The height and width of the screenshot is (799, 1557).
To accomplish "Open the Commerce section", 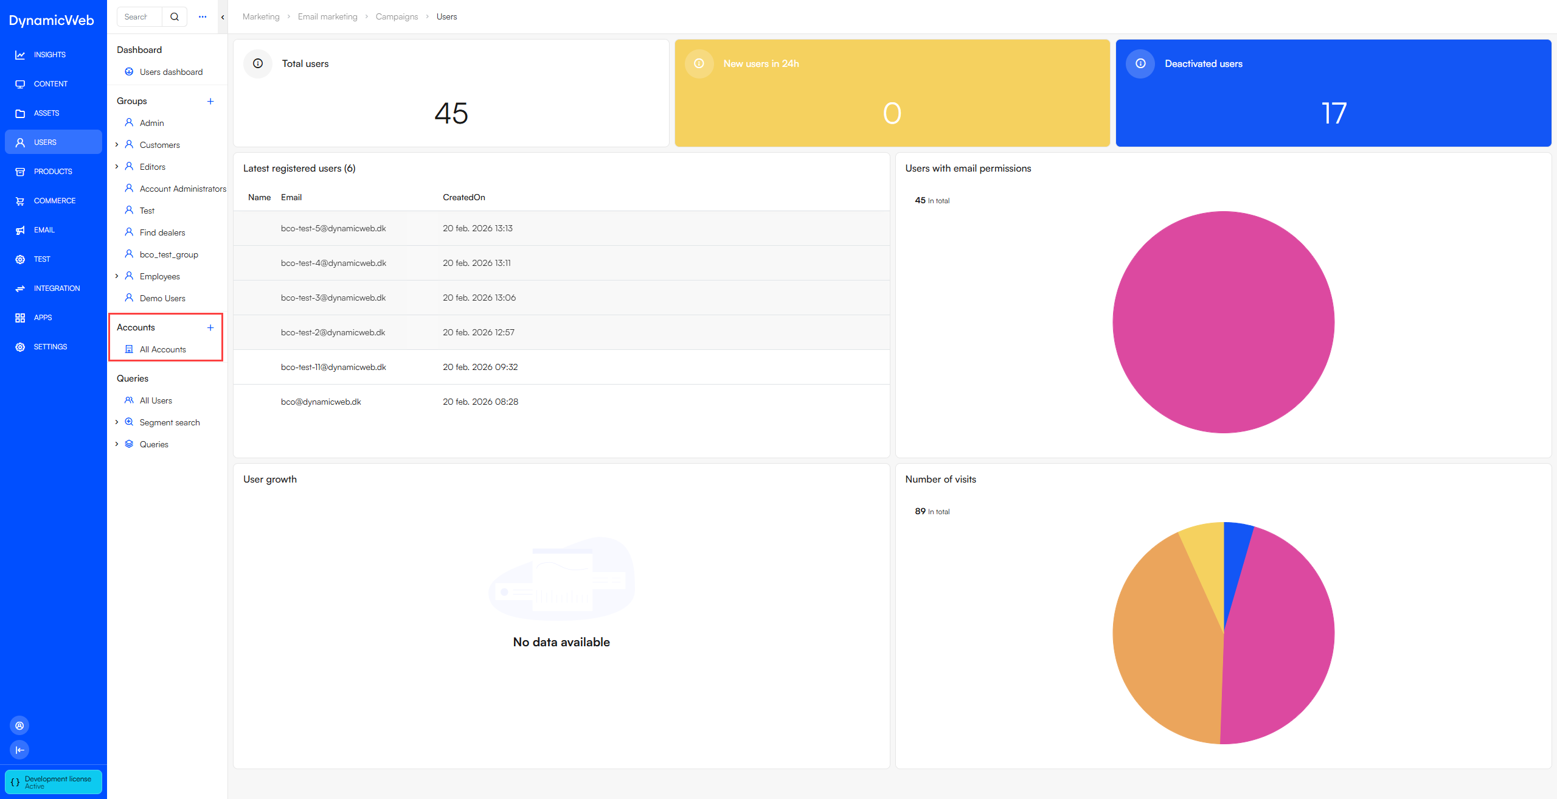I will [x=55, y=200].
